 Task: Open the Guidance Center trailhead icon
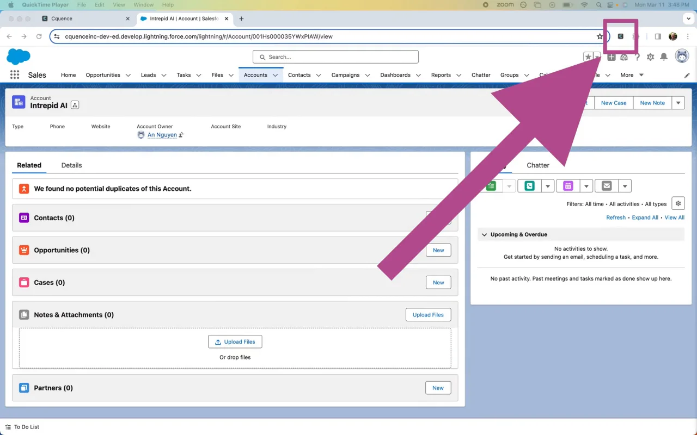click(x=624, y=57)
